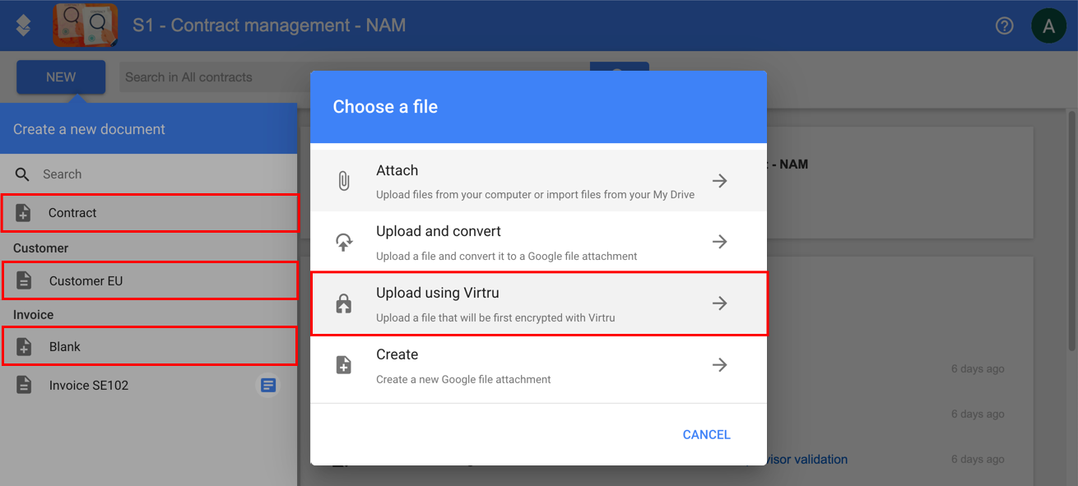
Task: Click the Virtru lock upload icon
Action: tap(344, 303)
